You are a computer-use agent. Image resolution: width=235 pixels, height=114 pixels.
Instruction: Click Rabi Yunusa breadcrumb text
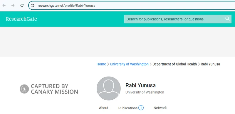210,64
